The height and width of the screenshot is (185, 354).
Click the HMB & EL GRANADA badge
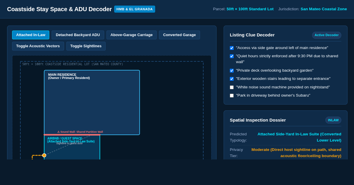point(135,9)
